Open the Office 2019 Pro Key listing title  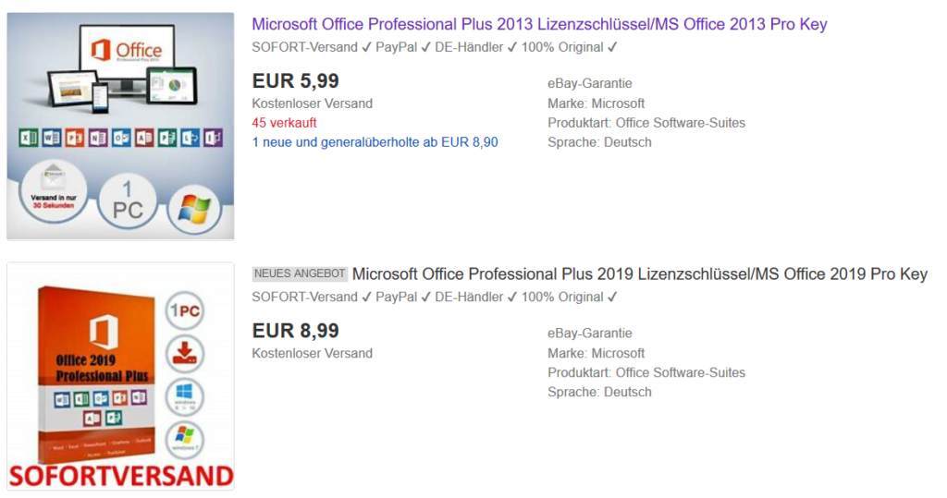639,274
